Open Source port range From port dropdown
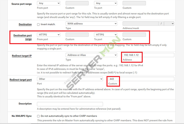Viewport: 184px width, 124px height. (x=49, y=3)
